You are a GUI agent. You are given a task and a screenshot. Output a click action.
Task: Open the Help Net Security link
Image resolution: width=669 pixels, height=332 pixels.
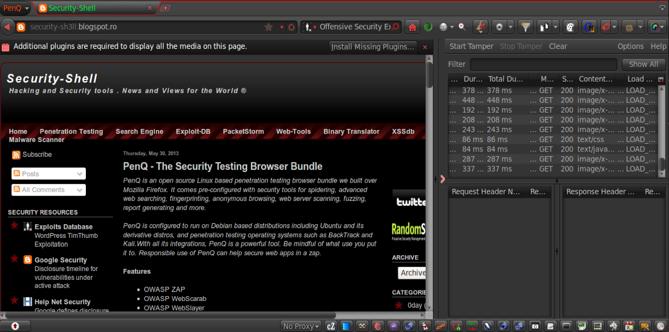[x=62, y=302]
